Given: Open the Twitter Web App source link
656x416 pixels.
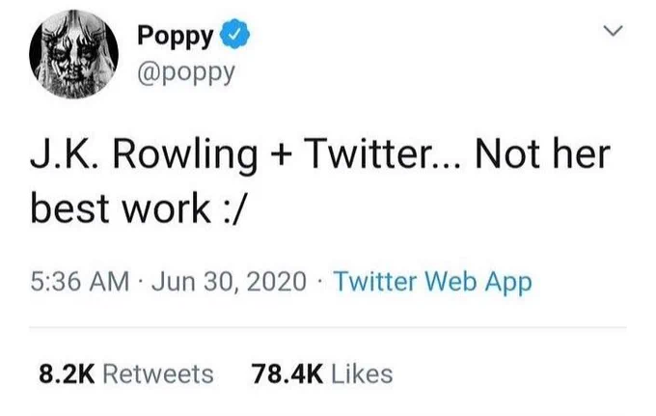Looking at the screenshot, I should coord(432,283).
